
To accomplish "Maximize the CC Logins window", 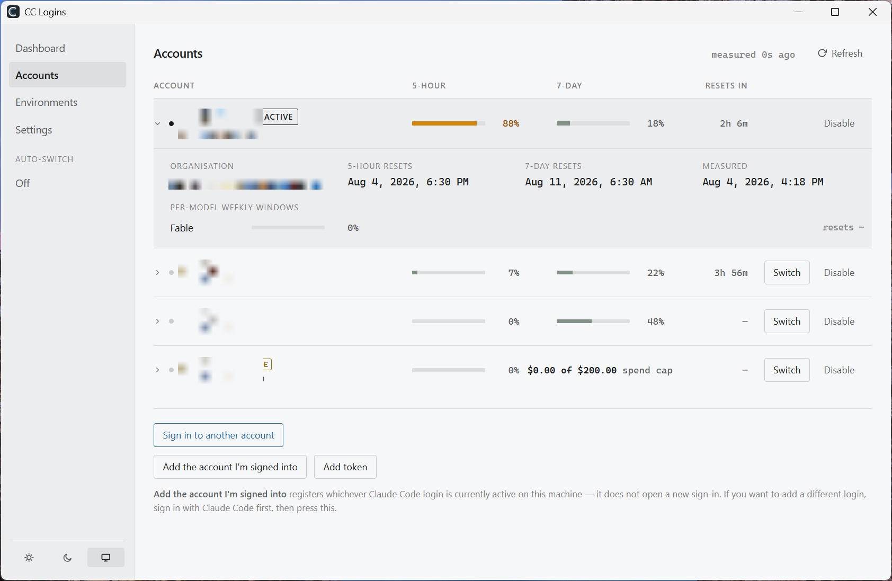I will tap(835, 12).
